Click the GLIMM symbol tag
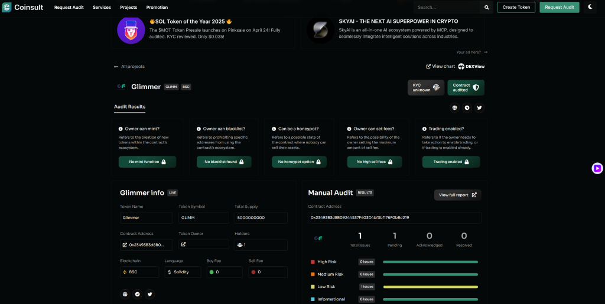The width and height of the screenshot is (605, 304). [171, 87]
